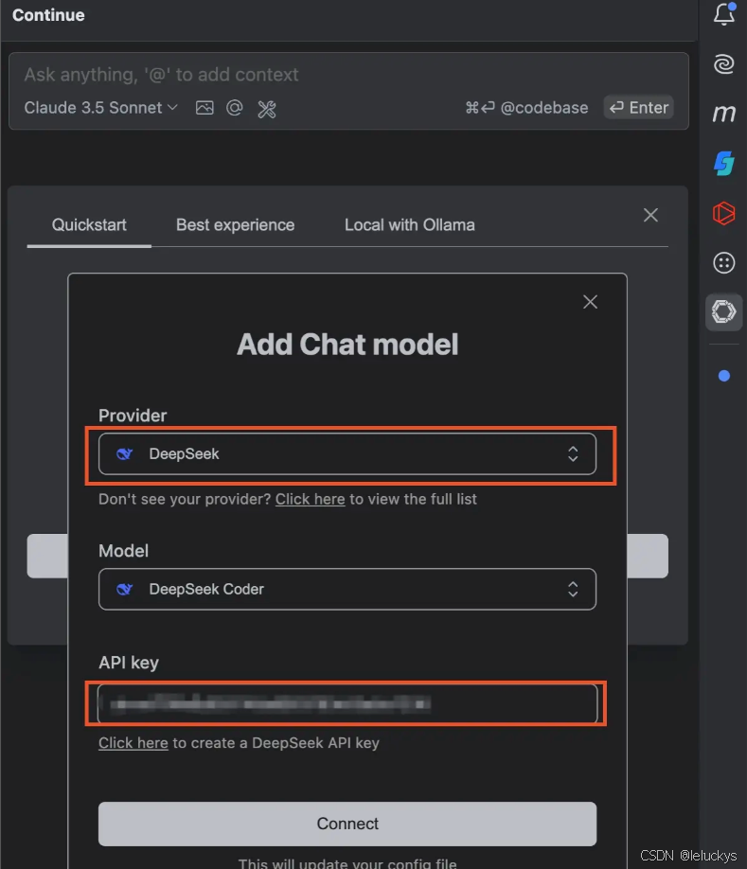Attach an image via picture icon

tap(205, 108)
